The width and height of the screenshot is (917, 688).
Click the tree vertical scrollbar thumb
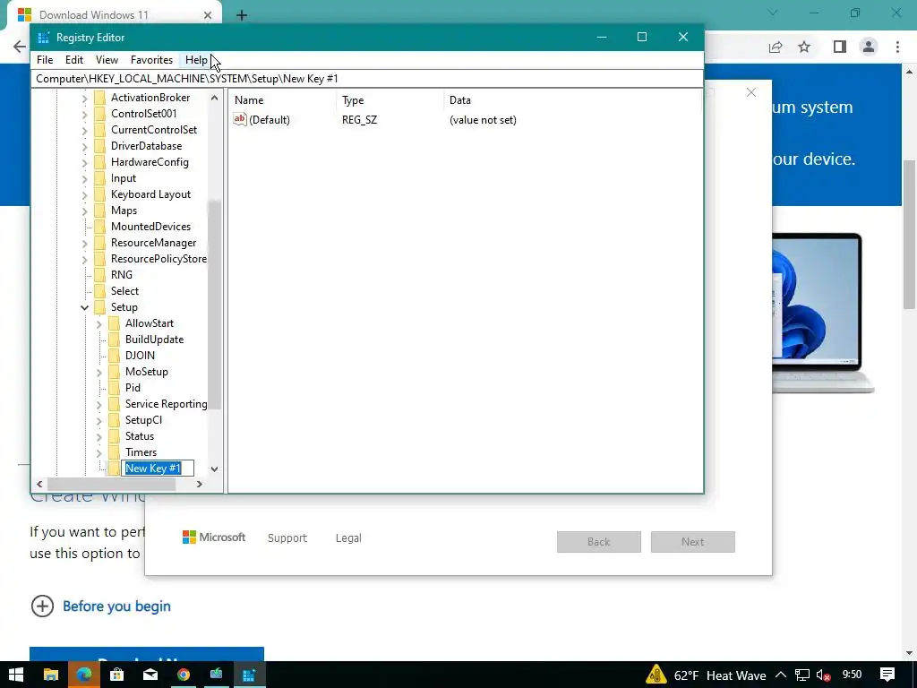[214, 305]
